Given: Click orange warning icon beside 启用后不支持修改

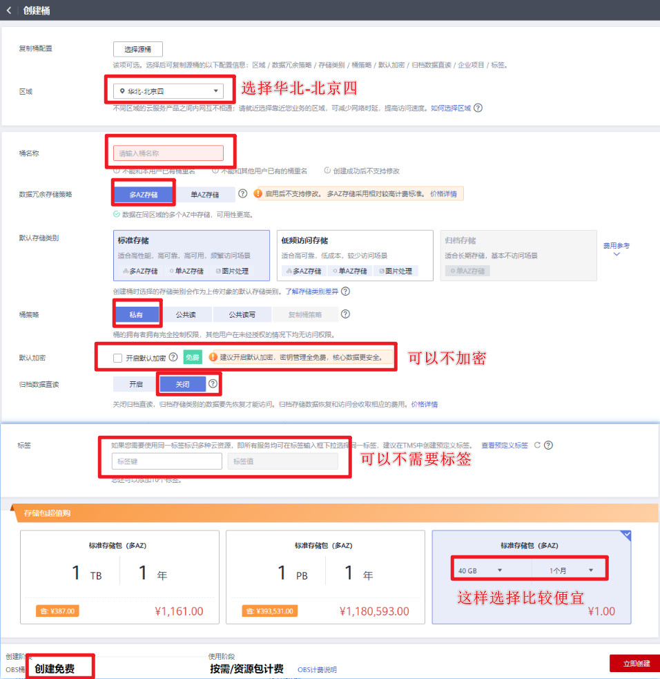Looking at the screenshot, I should (x=258, y=193).
